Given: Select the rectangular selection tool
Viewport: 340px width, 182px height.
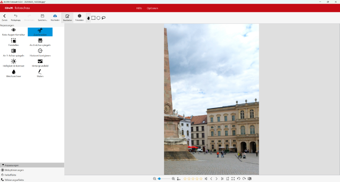Looking at the screenshot, I should point(93,18).
